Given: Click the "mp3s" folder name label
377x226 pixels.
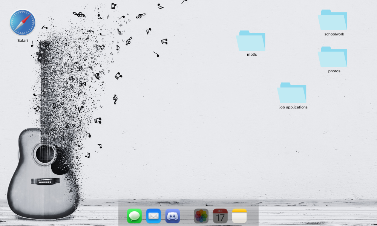Looking at the screenshot, I should 252,55.
